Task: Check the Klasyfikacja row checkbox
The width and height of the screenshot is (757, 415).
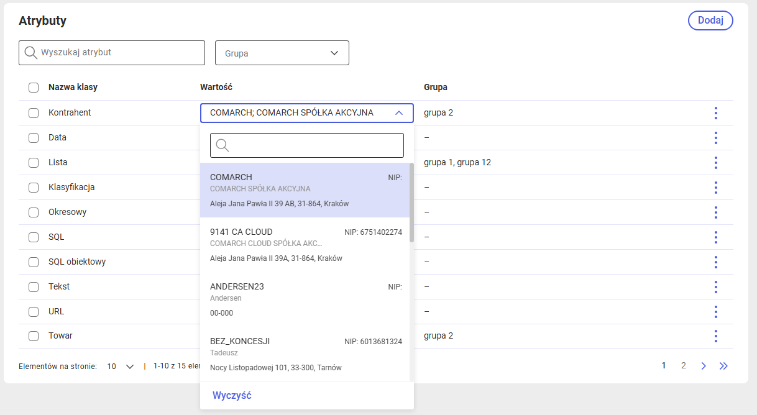Action: pyautogui.click(x=34, y=188)
